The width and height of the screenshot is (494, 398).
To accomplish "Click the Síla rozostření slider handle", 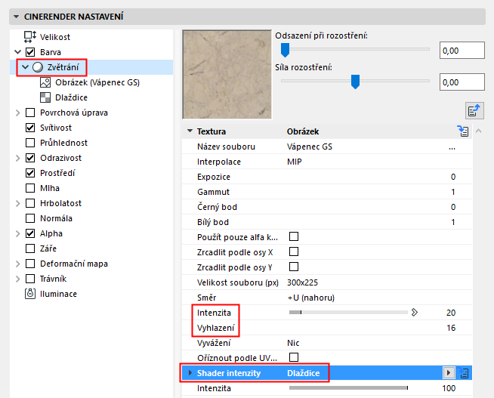I will pyautogui.click(x=354, y=83).
